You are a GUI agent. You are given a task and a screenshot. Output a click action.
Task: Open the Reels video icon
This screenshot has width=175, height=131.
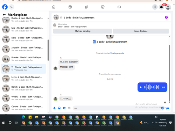[x=70, y=7]
